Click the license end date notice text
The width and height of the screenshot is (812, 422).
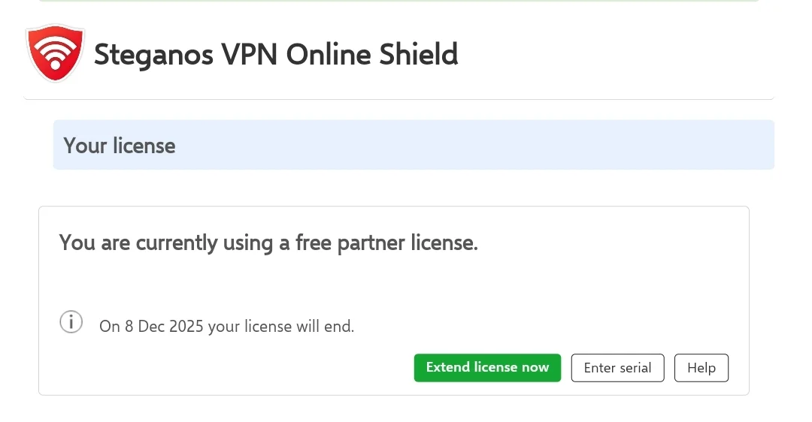click(x=227, y=327)
